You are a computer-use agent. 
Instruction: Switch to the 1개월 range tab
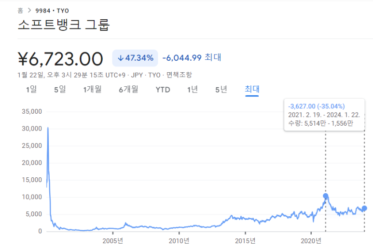point(92,90)
